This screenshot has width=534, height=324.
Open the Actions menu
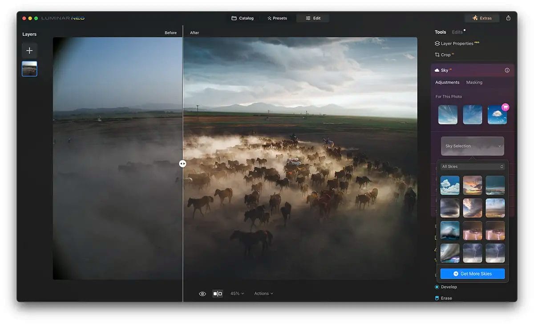[263, 293]
